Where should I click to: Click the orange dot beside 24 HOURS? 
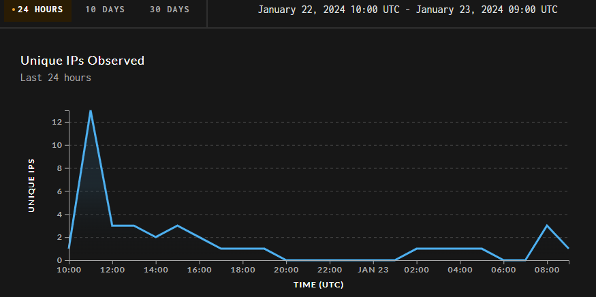[x=14, y=10]
